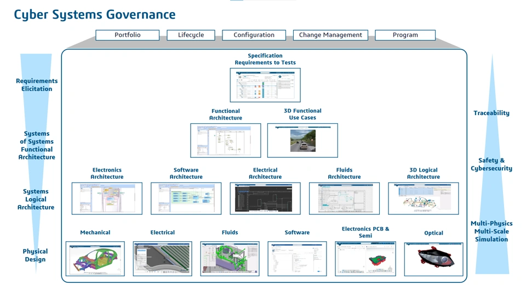Click the 3D Functional Use Cases caption
This screenshot has height=296, width=526.
(x=302, y=114)
